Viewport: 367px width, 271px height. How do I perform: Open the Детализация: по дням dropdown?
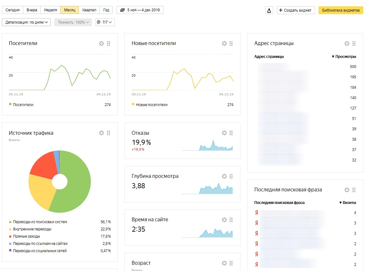tap(26, 22)
